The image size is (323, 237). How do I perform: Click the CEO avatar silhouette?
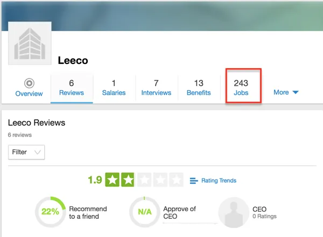coord(233,212)
